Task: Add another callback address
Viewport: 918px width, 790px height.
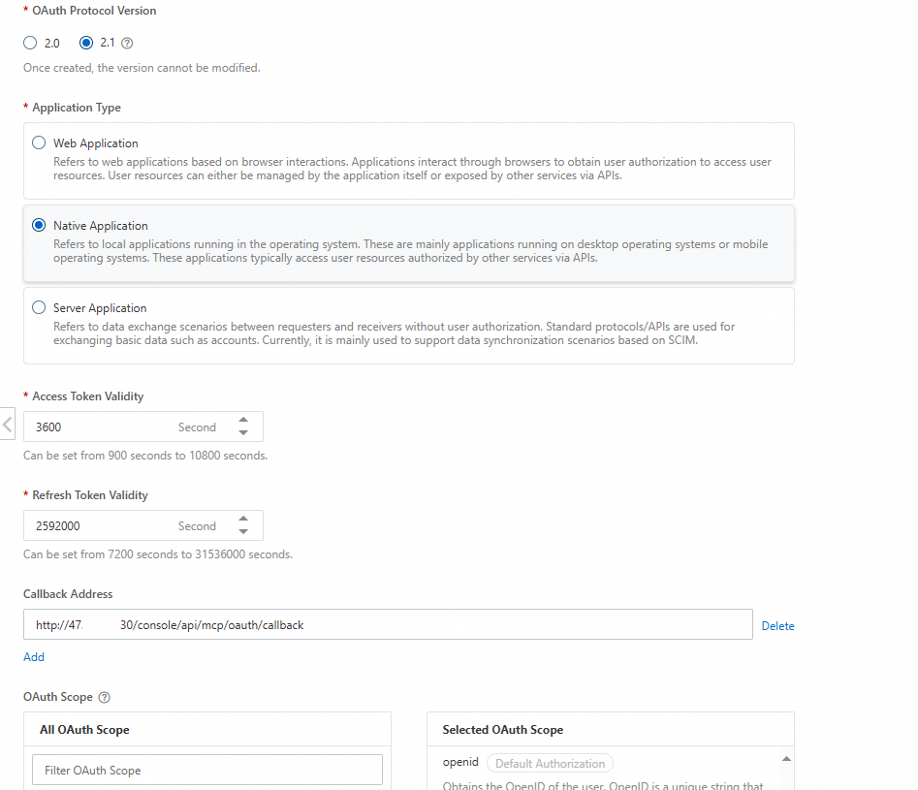Action: (x=33, y=656)
